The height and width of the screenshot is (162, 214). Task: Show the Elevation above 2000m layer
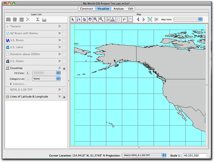click(x=64, y=55)
